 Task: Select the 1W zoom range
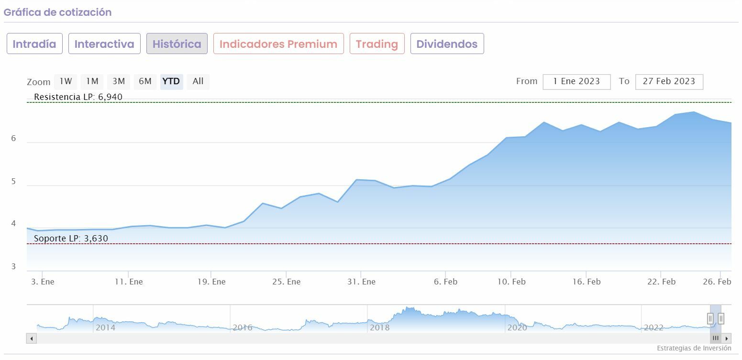[x=66, y=81]
